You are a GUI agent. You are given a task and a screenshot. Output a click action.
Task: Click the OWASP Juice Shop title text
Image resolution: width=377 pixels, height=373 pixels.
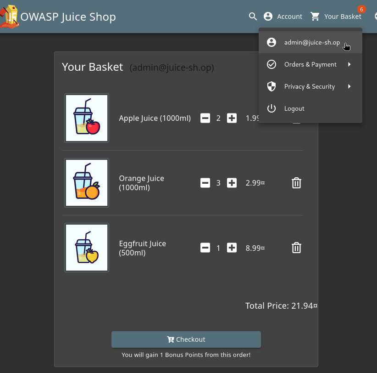pyautogui.click(x=68, y=17)
